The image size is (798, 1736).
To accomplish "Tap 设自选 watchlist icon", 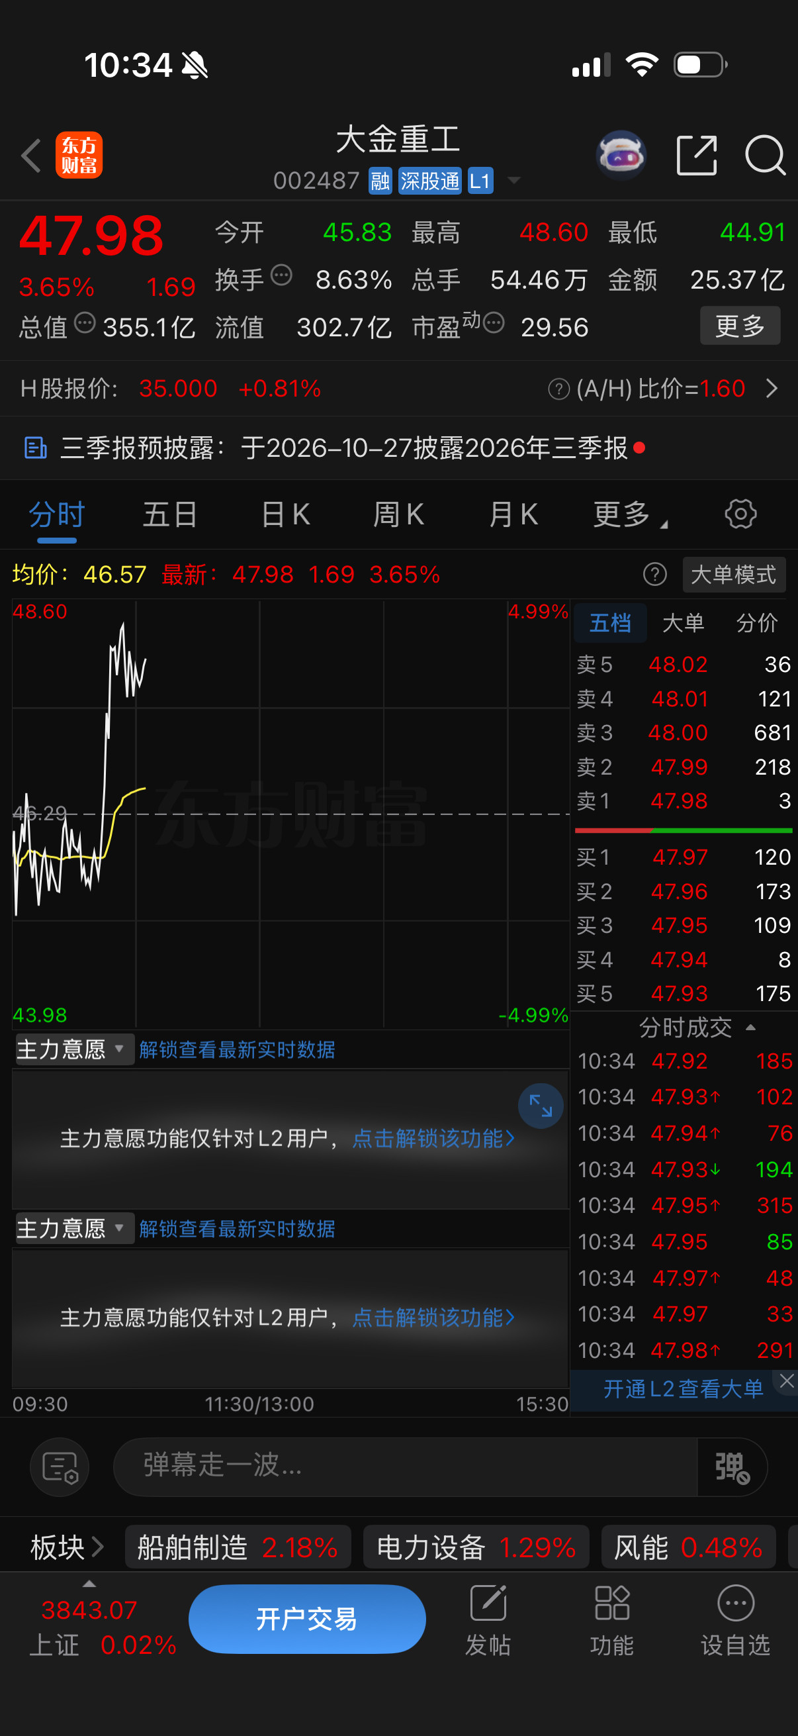I will point(735,1621).
